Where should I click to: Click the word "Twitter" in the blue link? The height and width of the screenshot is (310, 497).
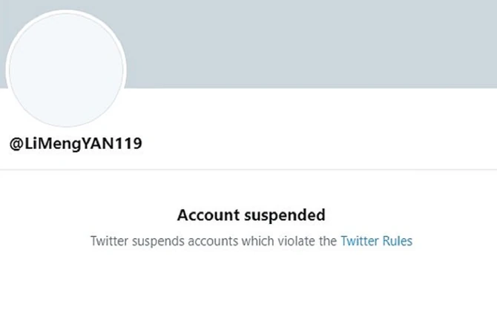[x=360, y=241]
